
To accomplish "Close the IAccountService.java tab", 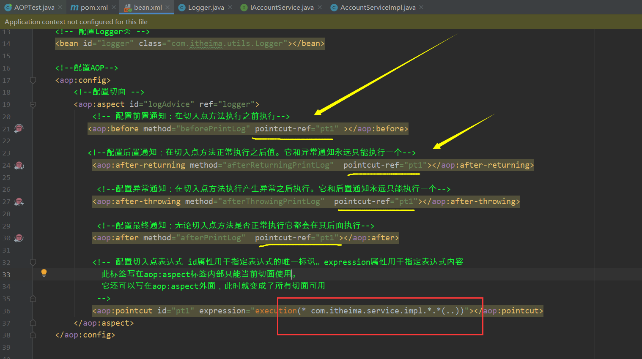I will click(x=320, y=7).
